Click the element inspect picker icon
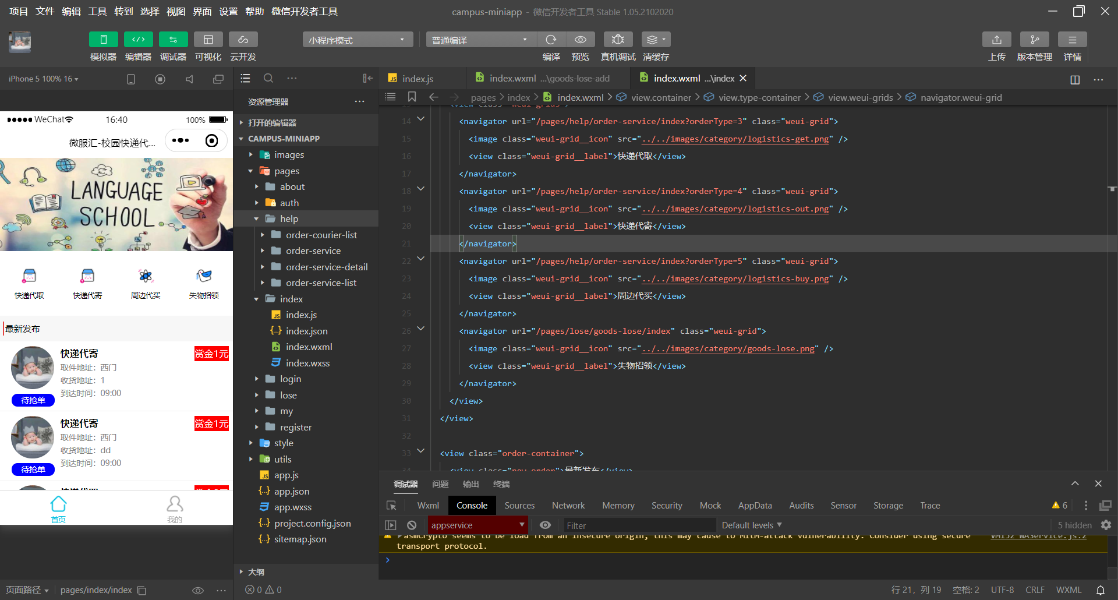The image size is (1118, 600). [391, 506]
